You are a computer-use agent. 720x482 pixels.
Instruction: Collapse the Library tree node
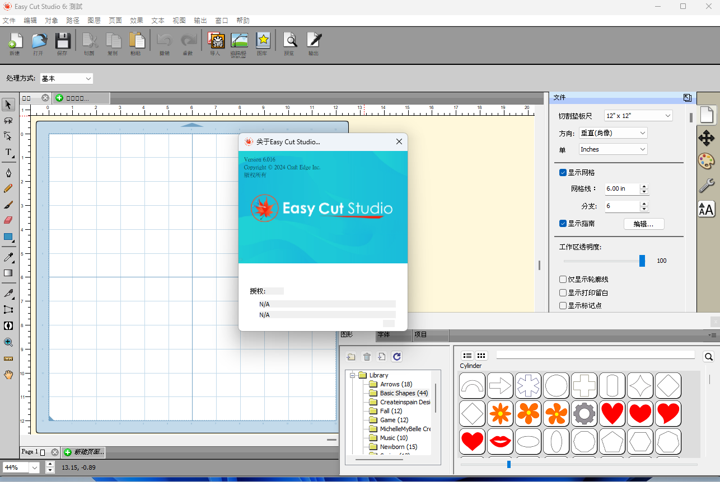[x=353, y=375]
